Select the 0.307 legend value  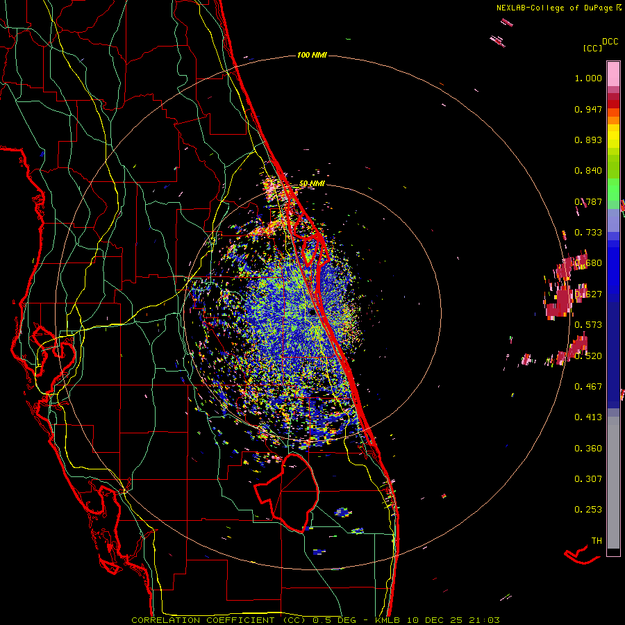click(x=588, y=479)
